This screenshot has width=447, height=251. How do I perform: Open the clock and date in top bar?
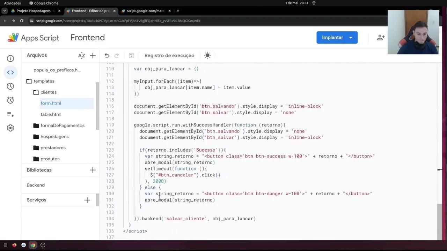[x=296, y=3]
